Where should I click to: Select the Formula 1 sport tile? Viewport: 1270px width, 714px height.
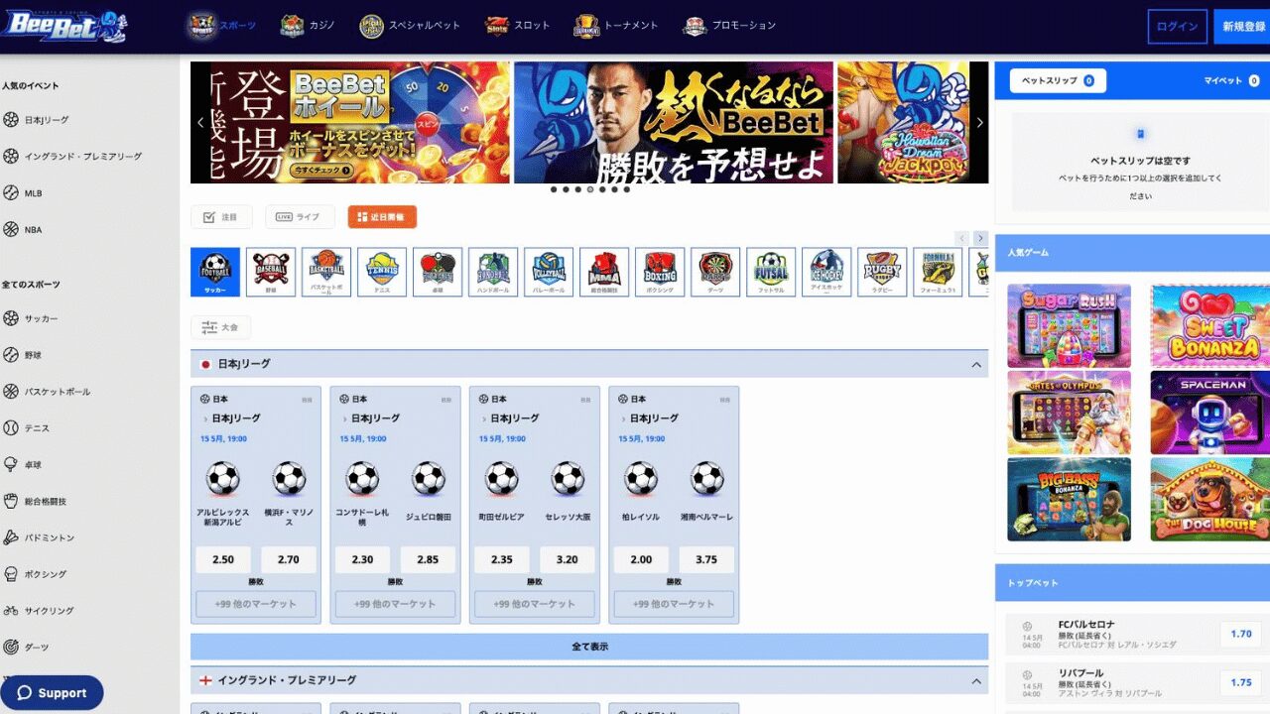point(938,273)
